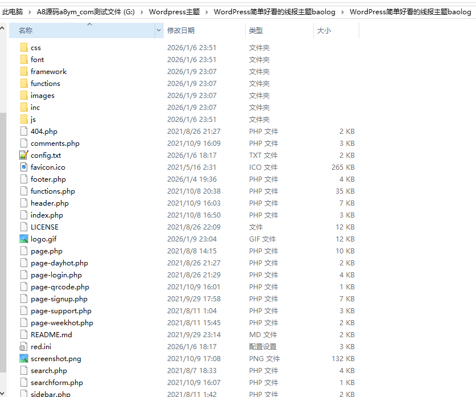The image size is (476, 397).
Task: Select the functions.php file icon
Action: point(23,191)
